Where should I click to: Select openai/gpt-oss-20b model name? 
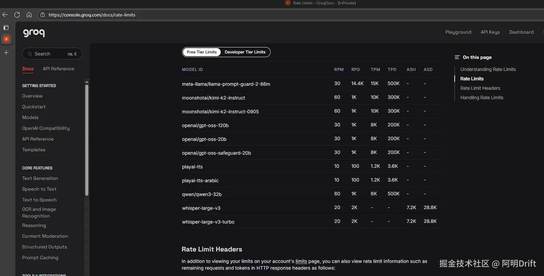click(204, 139)
